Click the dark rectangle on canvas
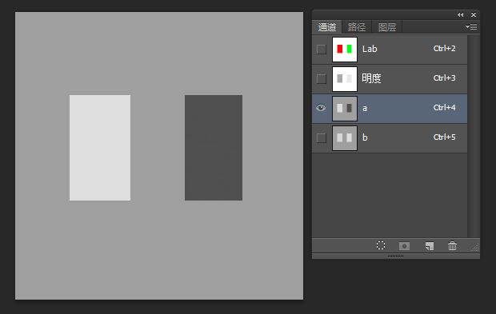This screenshot has height=314, width=496. click(214, 148)
